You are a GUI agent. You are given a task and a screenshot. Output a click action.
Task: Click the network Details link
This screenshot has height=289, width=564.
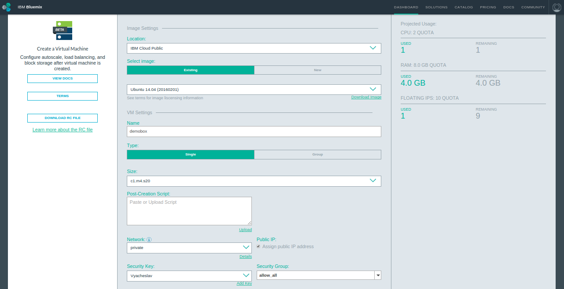click(x=246, y=256)
